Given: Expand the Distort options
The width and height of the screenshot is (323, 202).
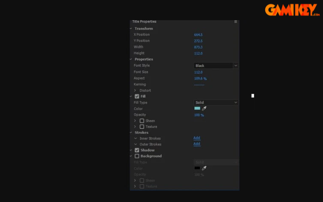Looking at the screenshot, I should pos(135,90).
